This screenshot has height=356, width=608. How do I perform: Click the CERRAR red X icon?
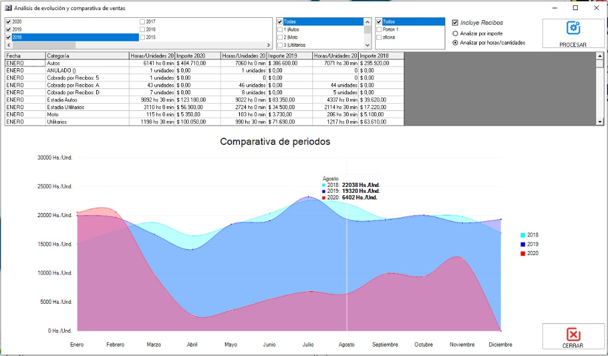tap(573, 334)
